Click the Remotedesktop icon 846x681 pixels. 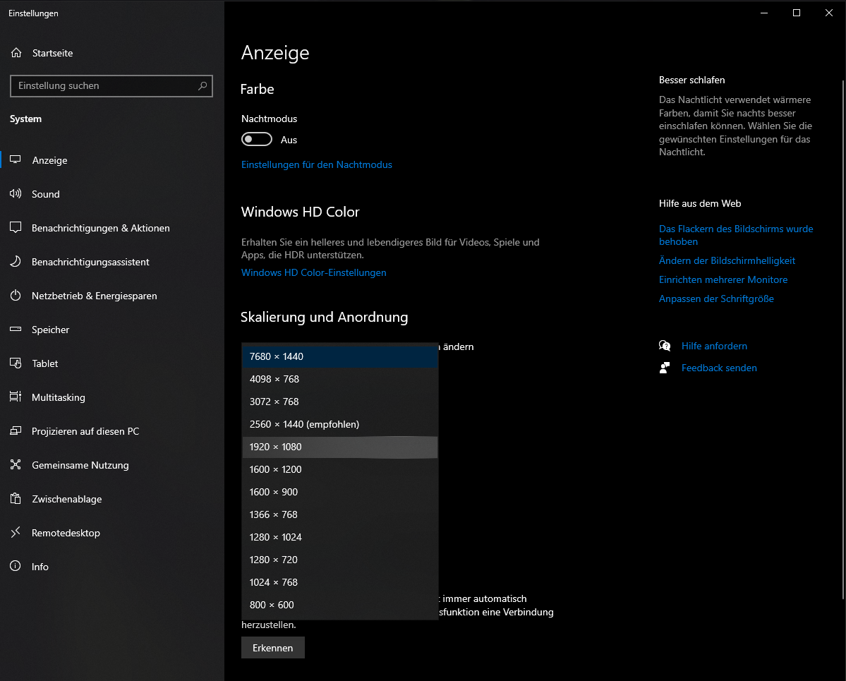pos(16,532)
